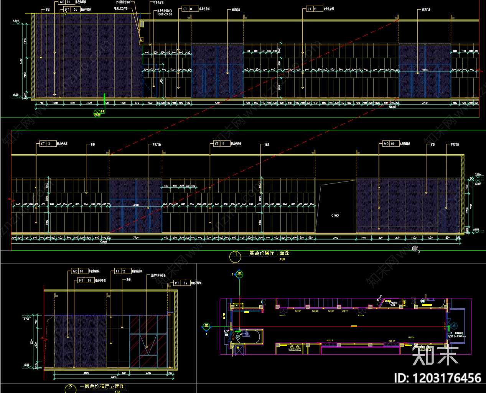This screenshot has height=393, width=486.
Task: Click the numbered circle 1 drawing title bubble
Action: [235, 256]
